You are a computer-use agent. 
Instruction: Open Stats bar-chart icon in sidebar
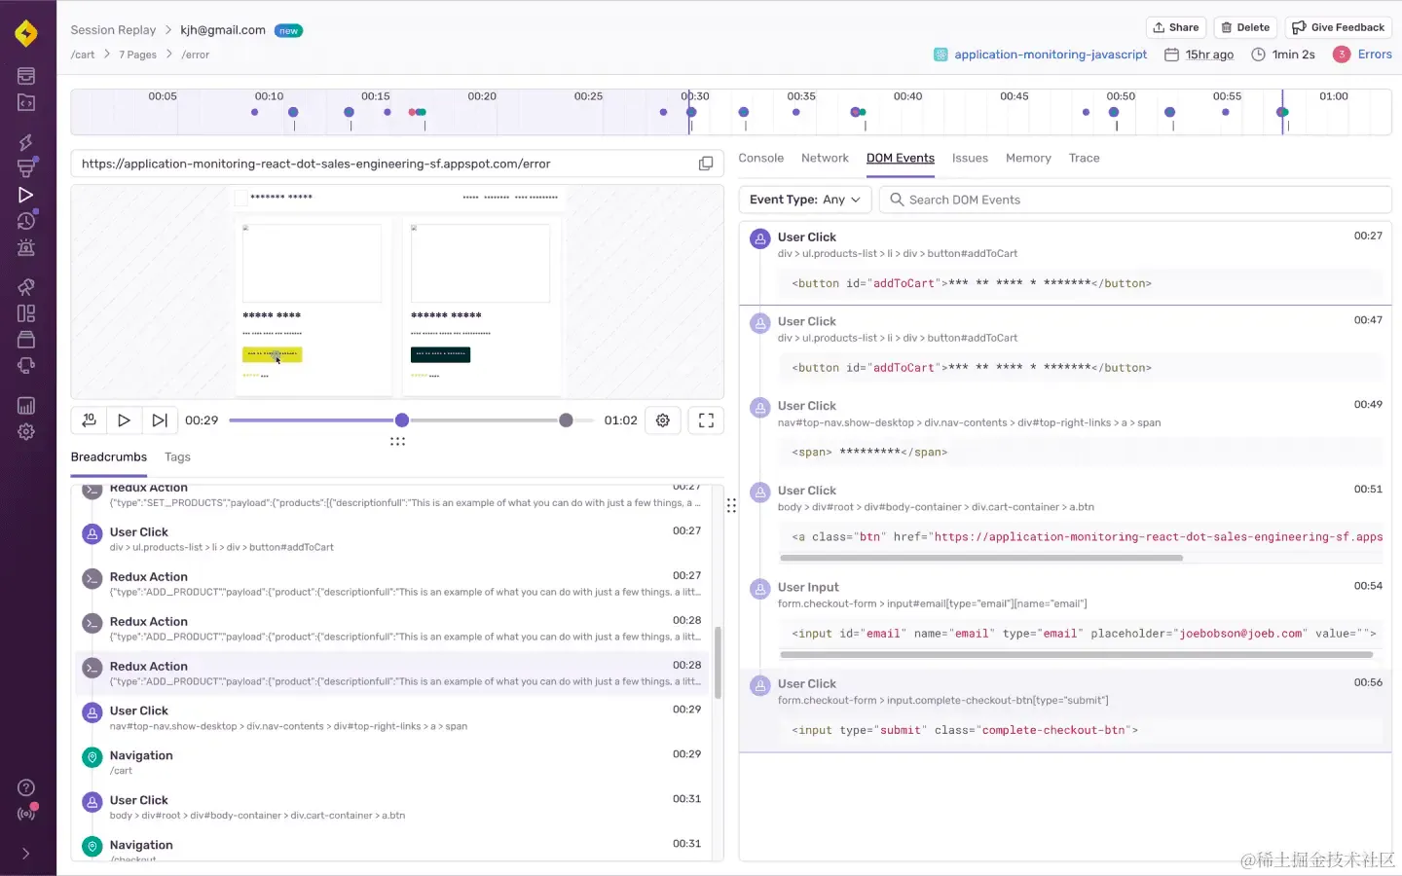tap(26, 406)
